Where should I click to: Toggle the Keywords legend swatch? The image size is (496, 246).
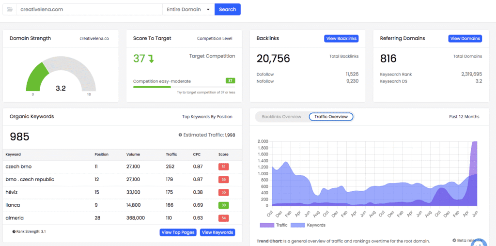[298, 225]
